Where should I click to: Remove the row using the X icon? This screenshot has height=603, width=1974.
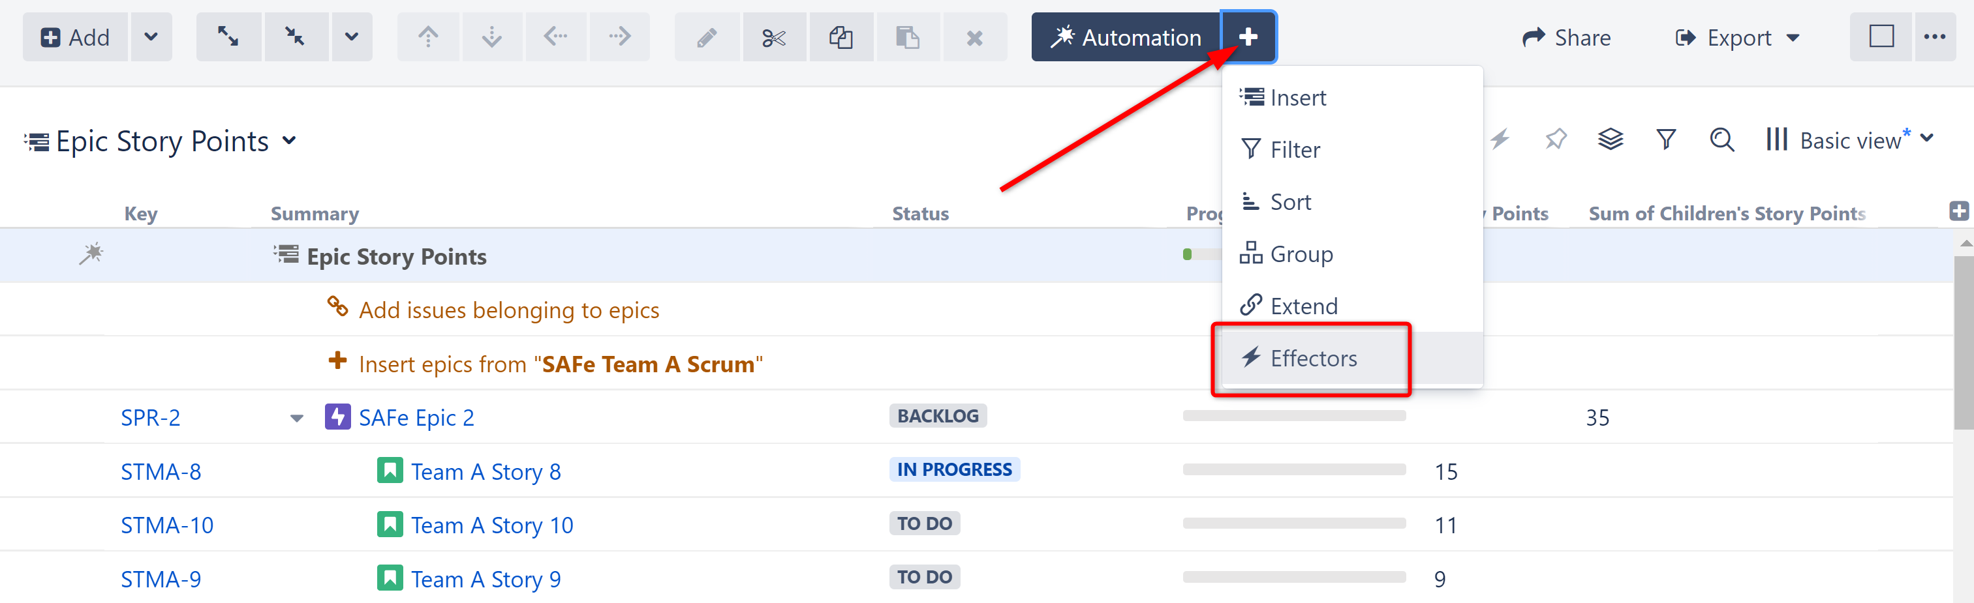pyautogui.click(x=975, y=37)
